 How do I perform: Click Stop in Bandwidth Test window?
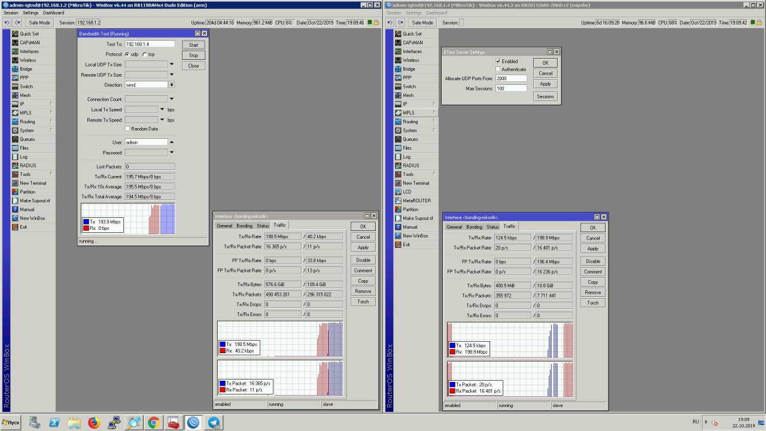[193, 55]
